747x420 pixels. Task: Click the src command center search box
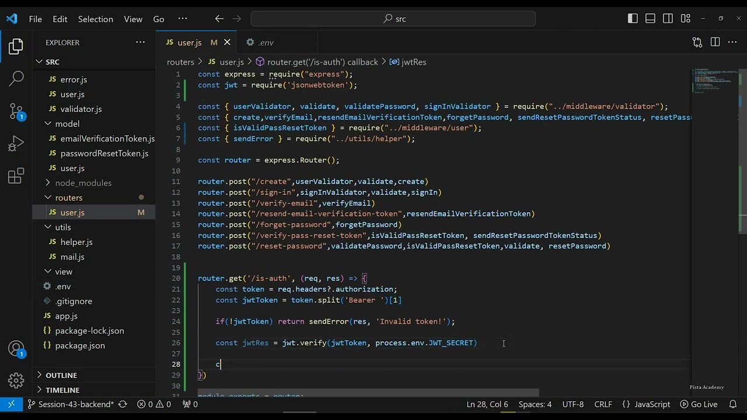(393, 19)
